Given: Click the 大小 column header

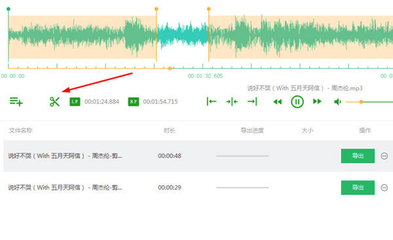Looking at the screenshot, I should [307, 130].
